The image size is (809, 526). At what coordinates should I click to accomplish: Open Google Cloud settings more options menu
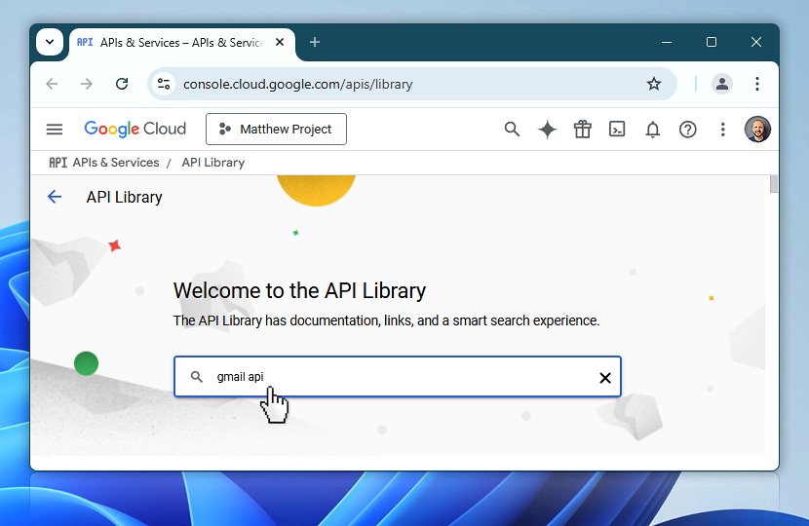pos(723,129)
